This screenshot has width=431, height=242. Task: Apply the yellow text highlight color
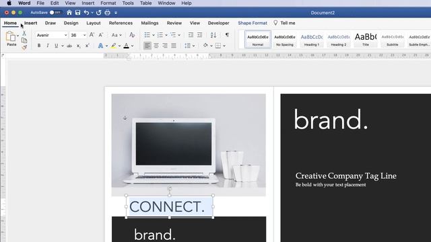pyautogui.click(x=114, y=46)
